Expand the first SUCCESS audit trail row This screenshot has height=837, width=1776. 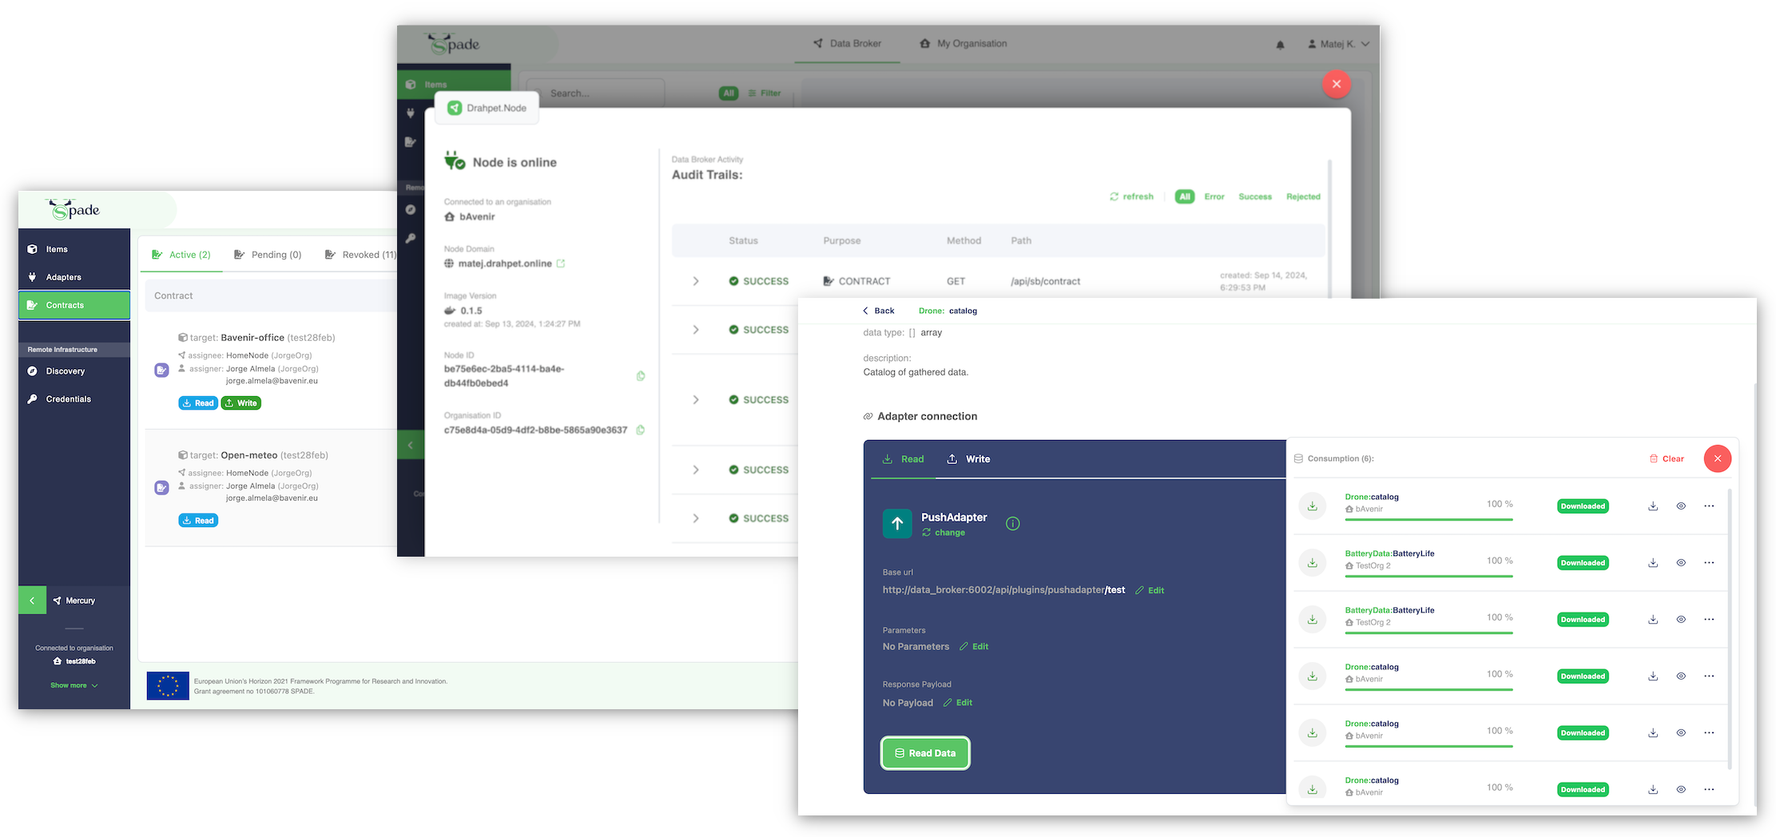tap(695, 280)
